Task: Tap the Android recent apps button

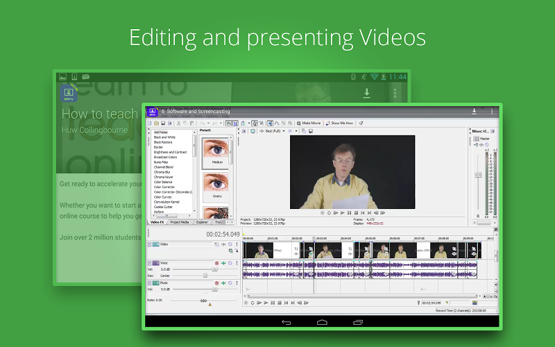Action: [x=358, y=323]
